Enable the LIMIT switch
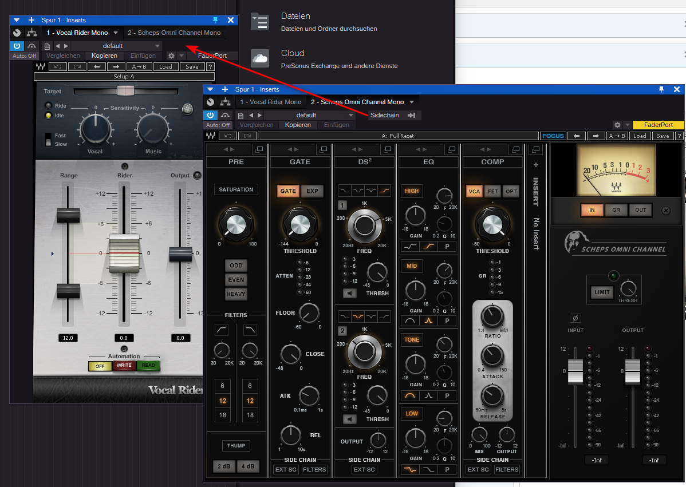This screenshot has width=686, height=487. click(x=602, y=292)
